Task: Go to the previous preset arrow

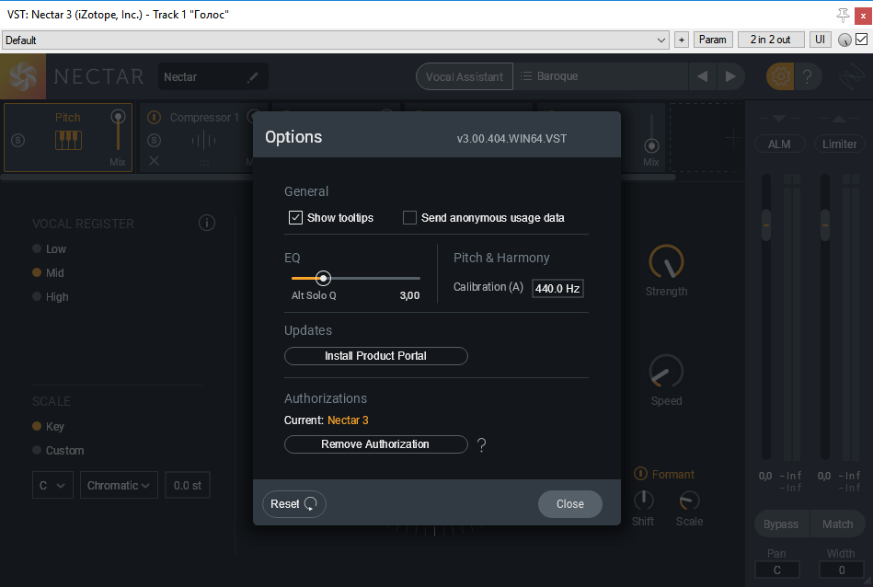Action: (x=703, y=76)
